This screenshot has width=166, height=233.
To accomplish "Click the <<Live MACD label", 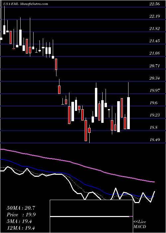I will [140, 224].
